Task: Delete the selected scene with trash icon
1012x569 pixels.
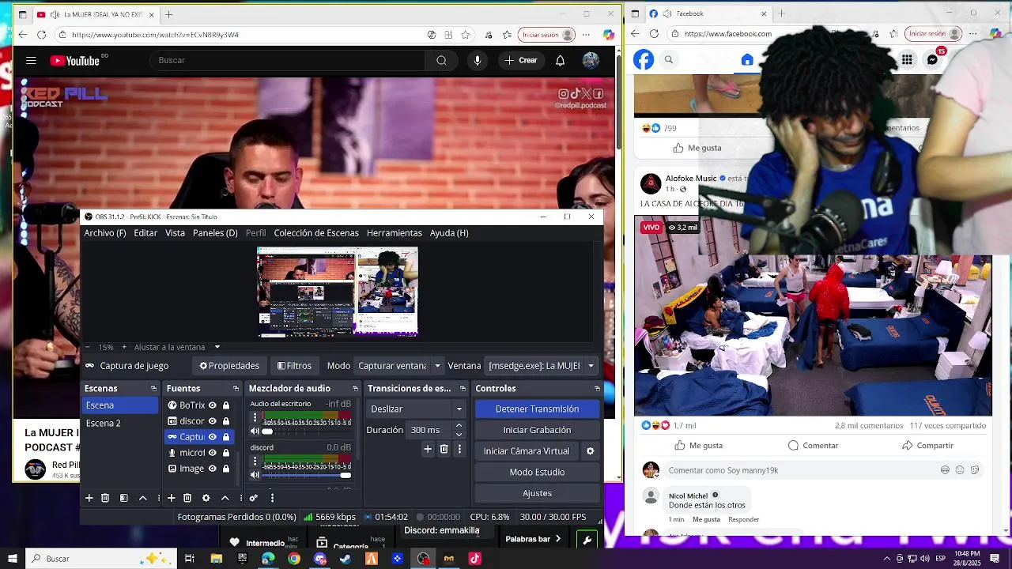Action: [105, 498]
